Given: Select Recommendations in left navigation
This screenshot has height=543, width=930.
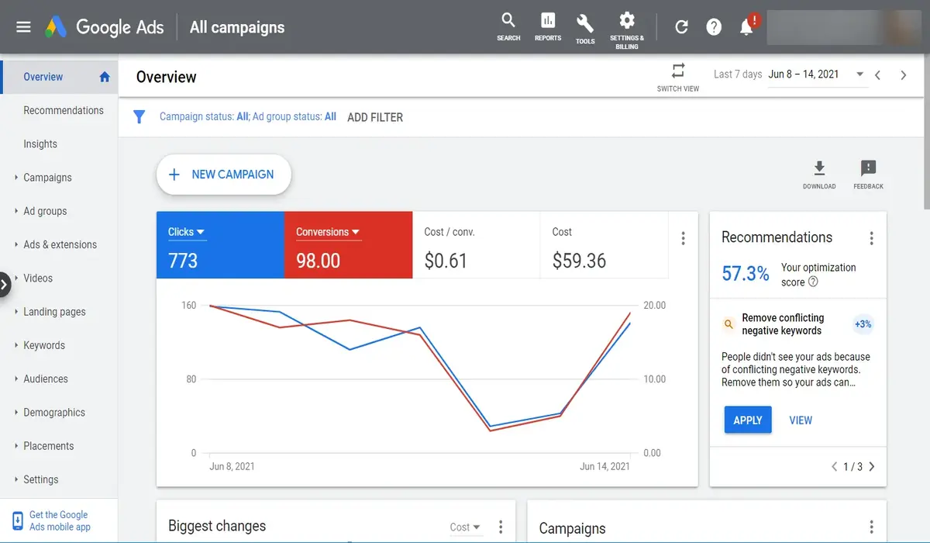Looking at the screenshot, I should click(64, 110).
